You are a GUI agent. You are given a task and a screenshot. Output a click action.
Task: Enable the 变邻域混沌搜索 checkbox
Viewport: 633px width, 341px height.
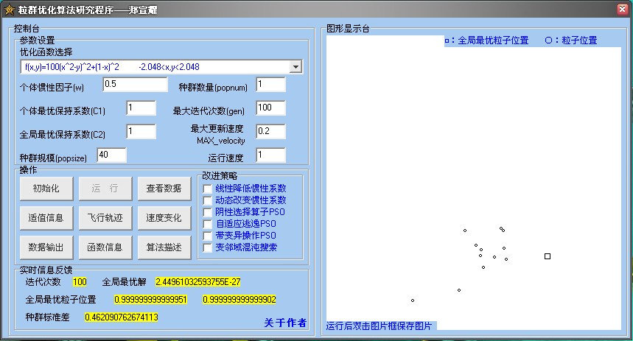[208, 247]
